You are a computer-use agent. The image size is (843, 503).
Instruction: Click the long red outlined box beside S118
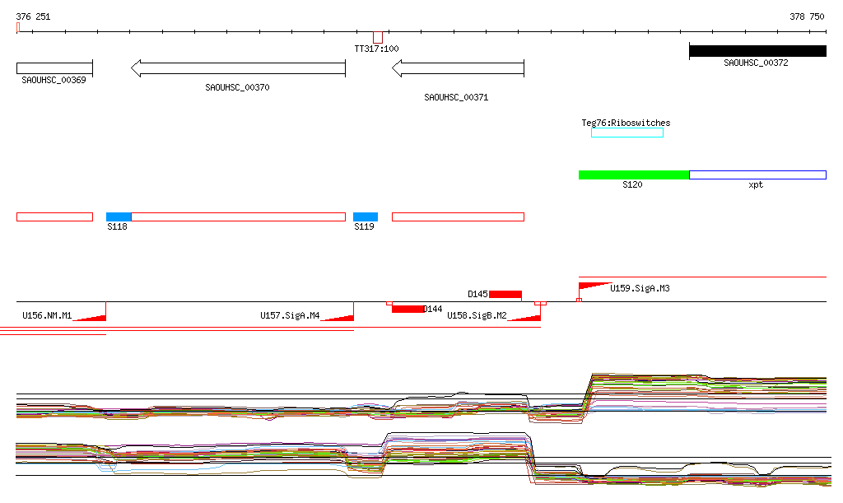238,217
